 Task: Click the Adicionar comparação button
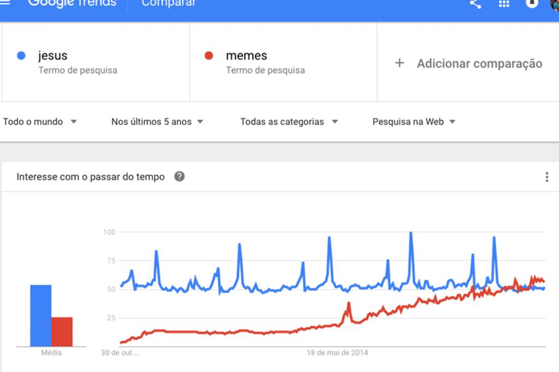(468, 63)
